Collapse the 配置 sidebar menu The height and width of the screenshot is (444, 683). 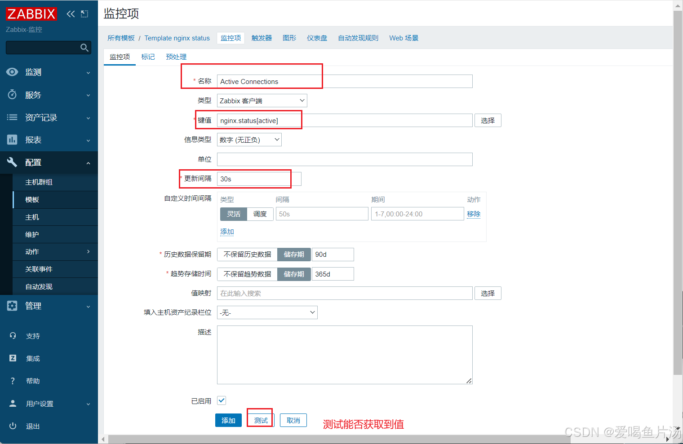pyautogui.click(x=88, y=163)
